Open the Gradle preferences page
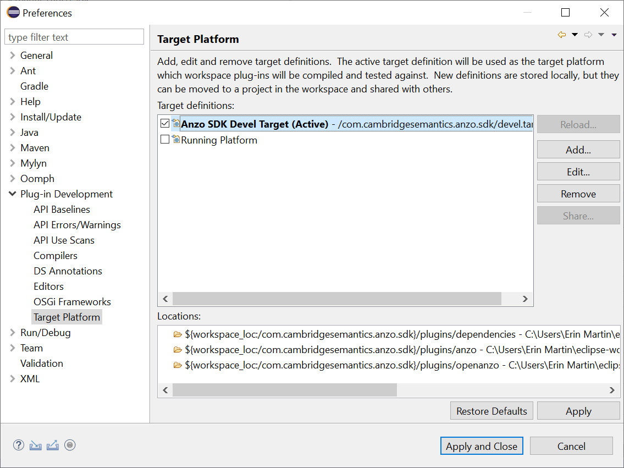The width and height of the screenshot is (624, 468). 34,86
